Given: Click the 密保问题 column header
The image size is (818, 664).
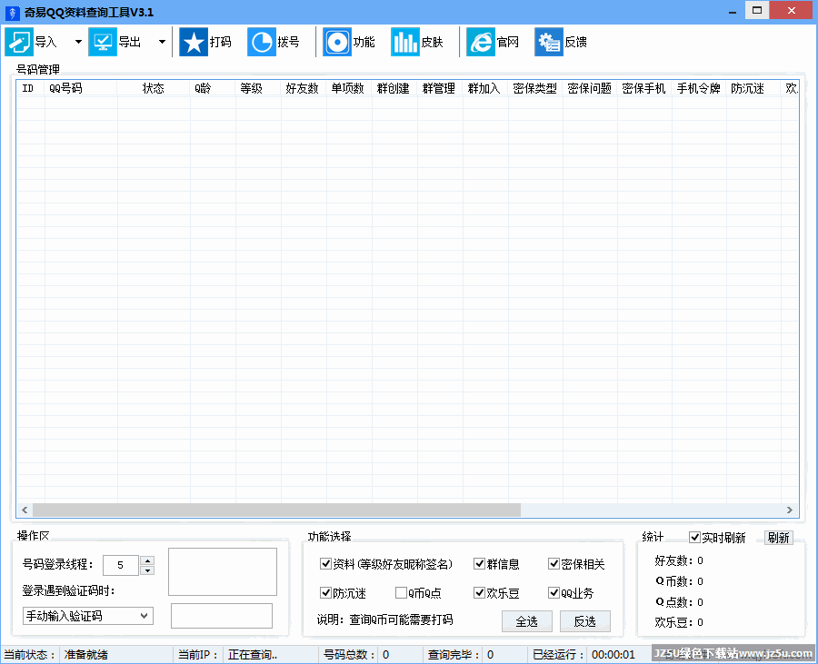Looking at the screenshot, I should pyautogui.click(x=590, y=88).
